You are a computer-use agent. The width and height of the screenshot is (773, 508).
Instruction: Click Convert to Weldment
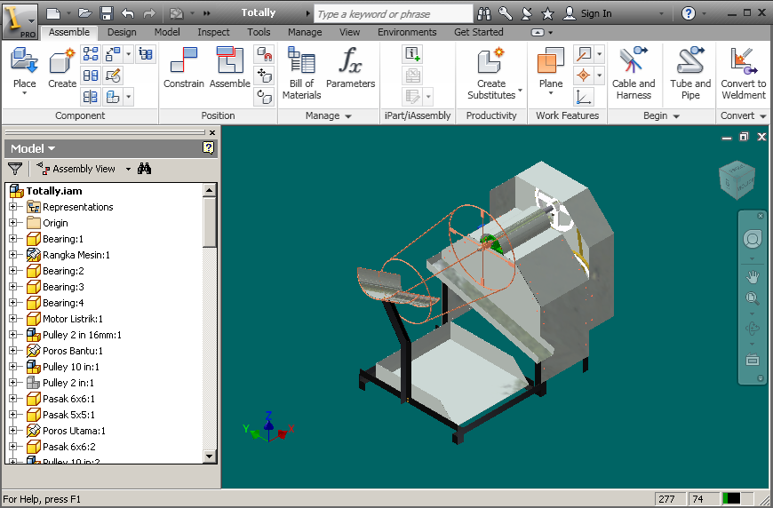click(x=744, y=74)
